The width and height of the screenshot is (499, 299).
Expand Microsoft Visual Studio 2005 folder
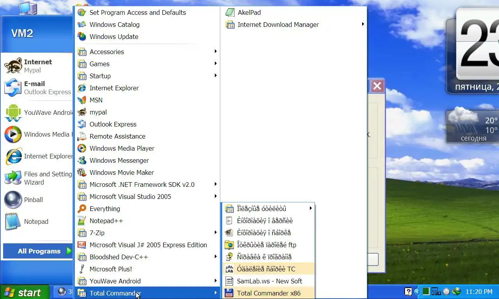point(147,197)
